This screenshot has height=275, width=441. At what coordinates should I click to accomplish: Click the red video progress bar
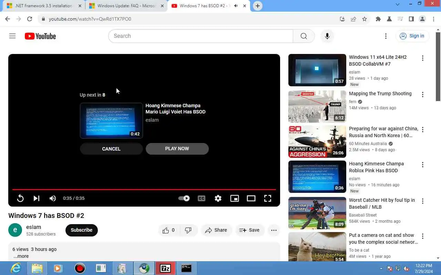pyautogui.click(x=144, y=189)
